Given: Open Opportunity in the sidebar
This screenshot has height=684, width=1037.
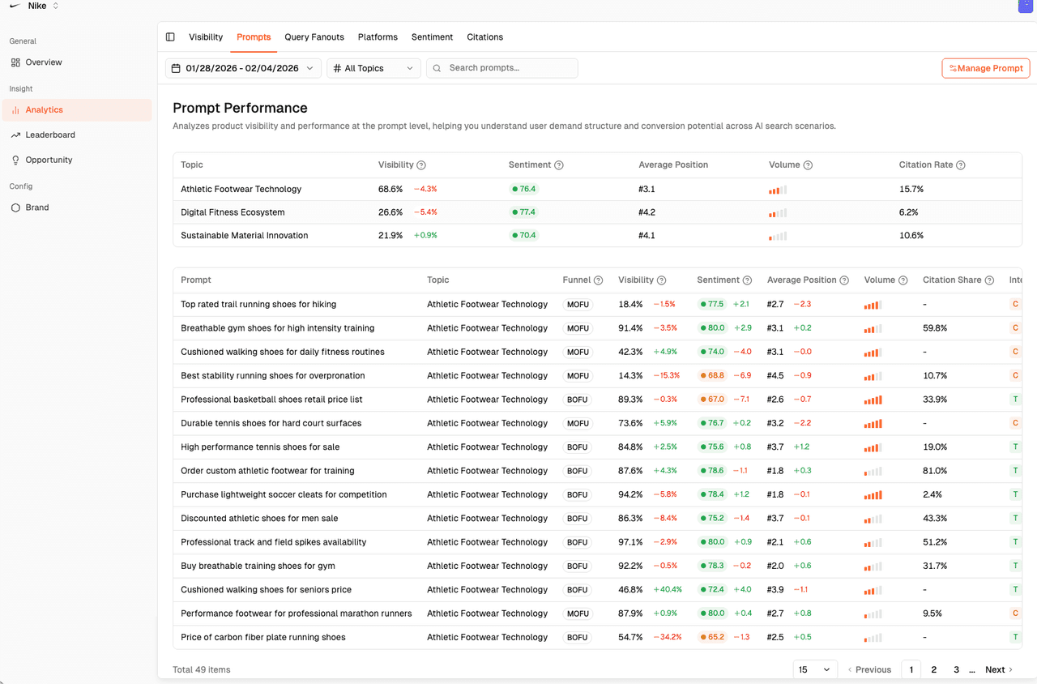Looking at the screenshot, I should (x=76, y=160).
